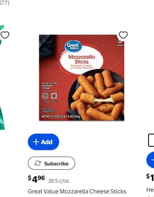Subscribe to Mozzarella Cheese Sticks delivery
The width and height of the screenshot is (154, 197).
point(52,163)
